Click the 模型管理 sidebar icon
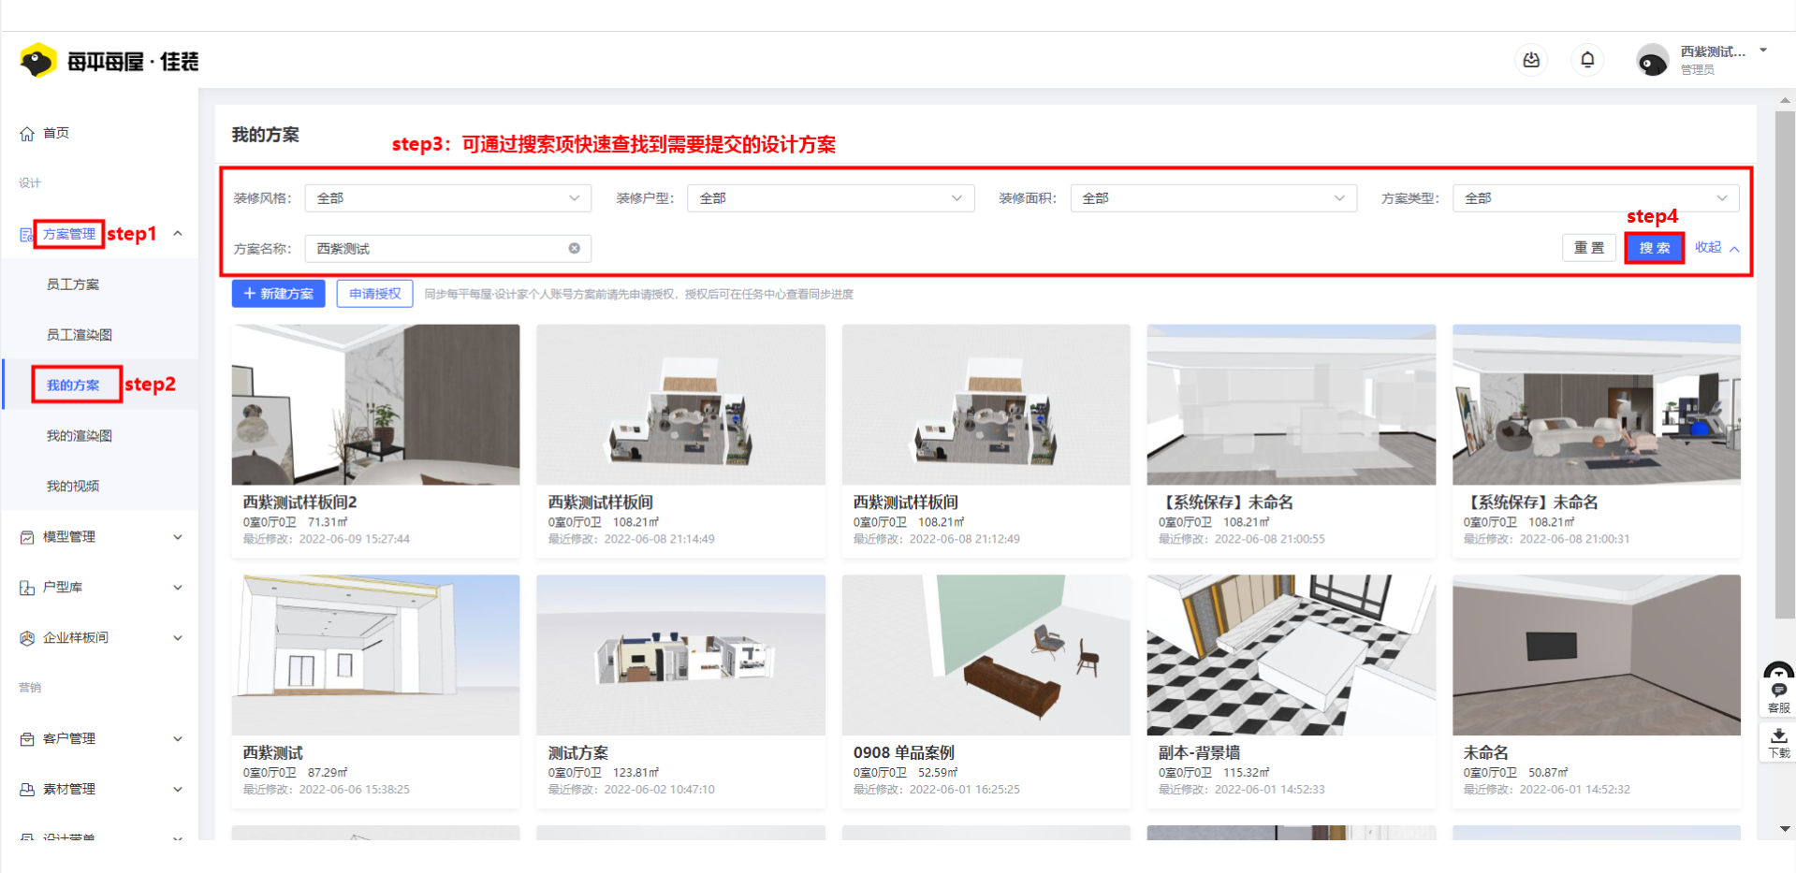Viewport: 1796px width, 873px height. coord(27,537)
